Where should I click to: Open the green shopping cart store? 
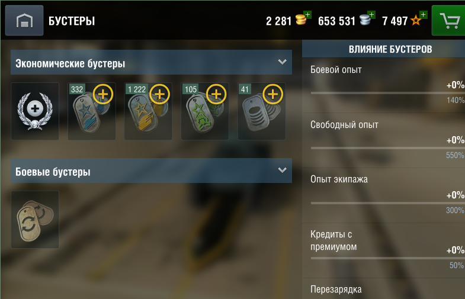click(x=448, y=21)
